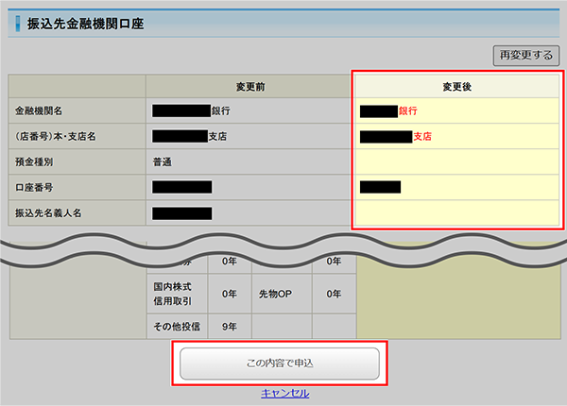Click the black 銀行 text under 変更前

pos(220,110)
